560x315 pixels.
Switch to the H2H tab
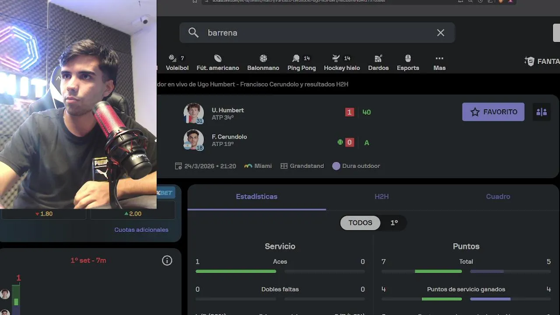coord(381,196)
